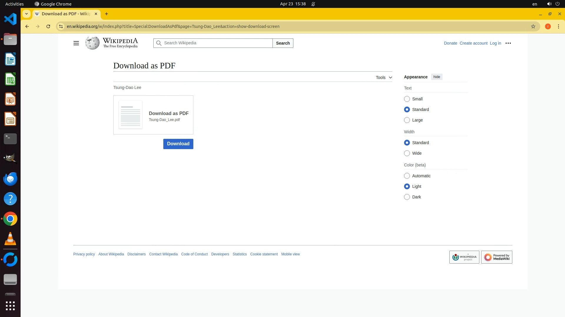Click the blue Download button
The height and width of the screenshot is (317, 565).
[178, 144]
